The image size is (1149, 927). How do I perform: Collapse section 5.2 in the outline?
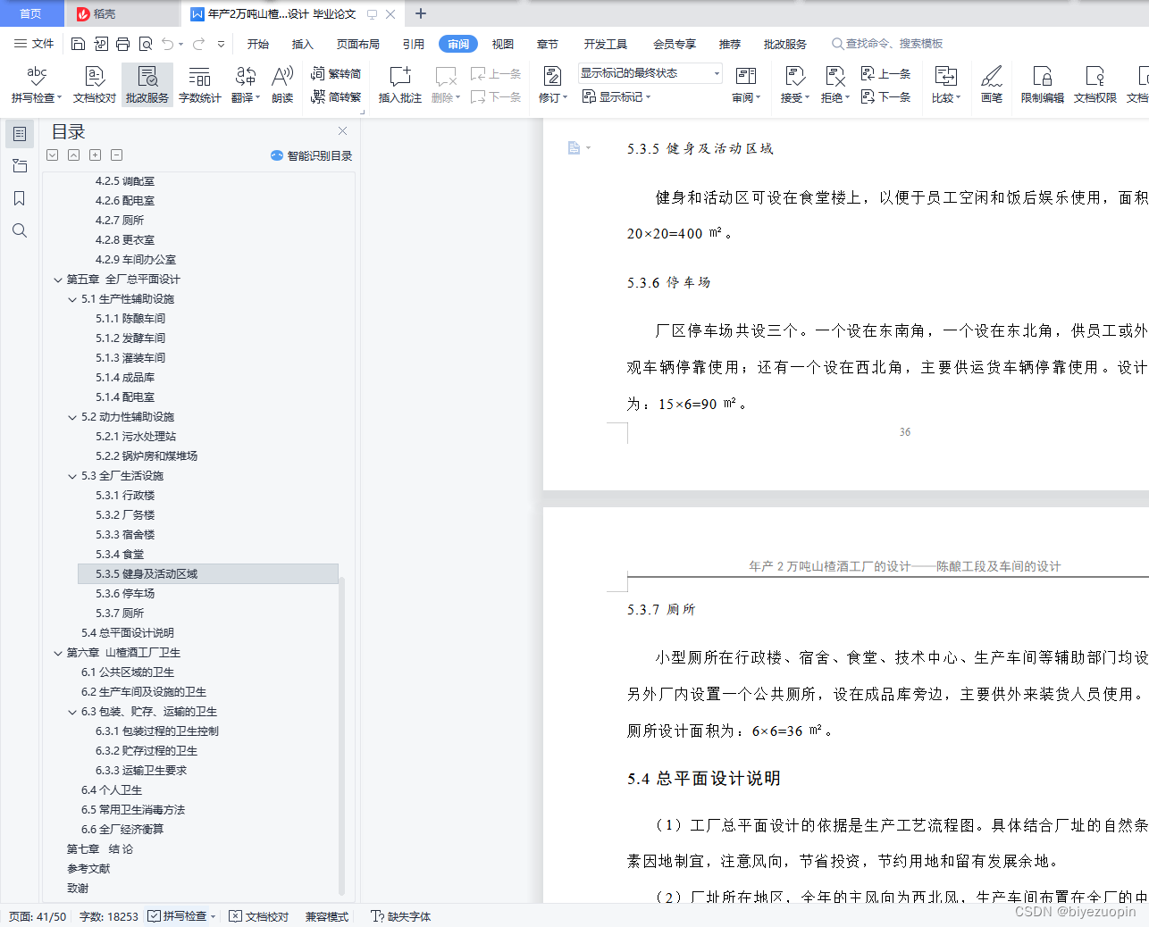coord(72,417)
